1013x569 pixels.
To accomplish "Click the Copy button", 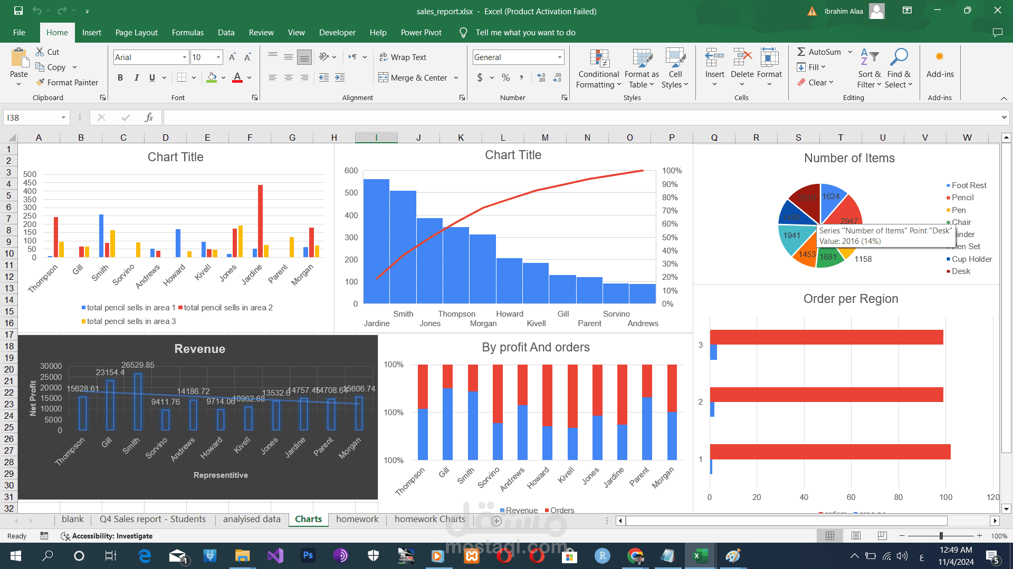I will pyautogui.click(x=51, y=67).
